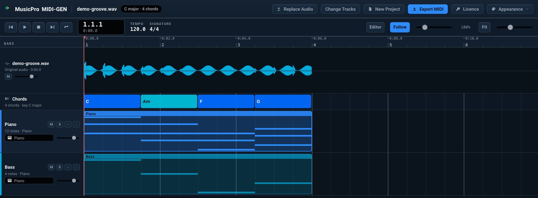Click the 4/4 time signature value
Viewport: 538px width, 198px height.
(x=154, y=29)
